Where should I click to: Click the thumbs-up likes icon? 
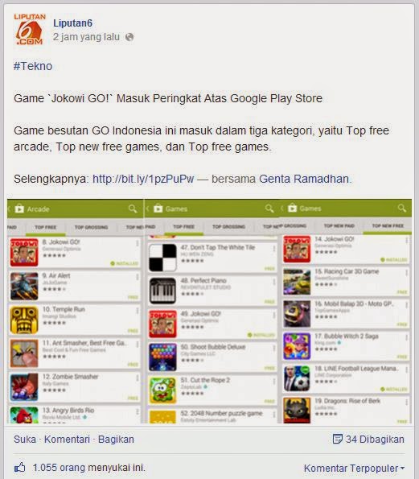click(20, 468)
